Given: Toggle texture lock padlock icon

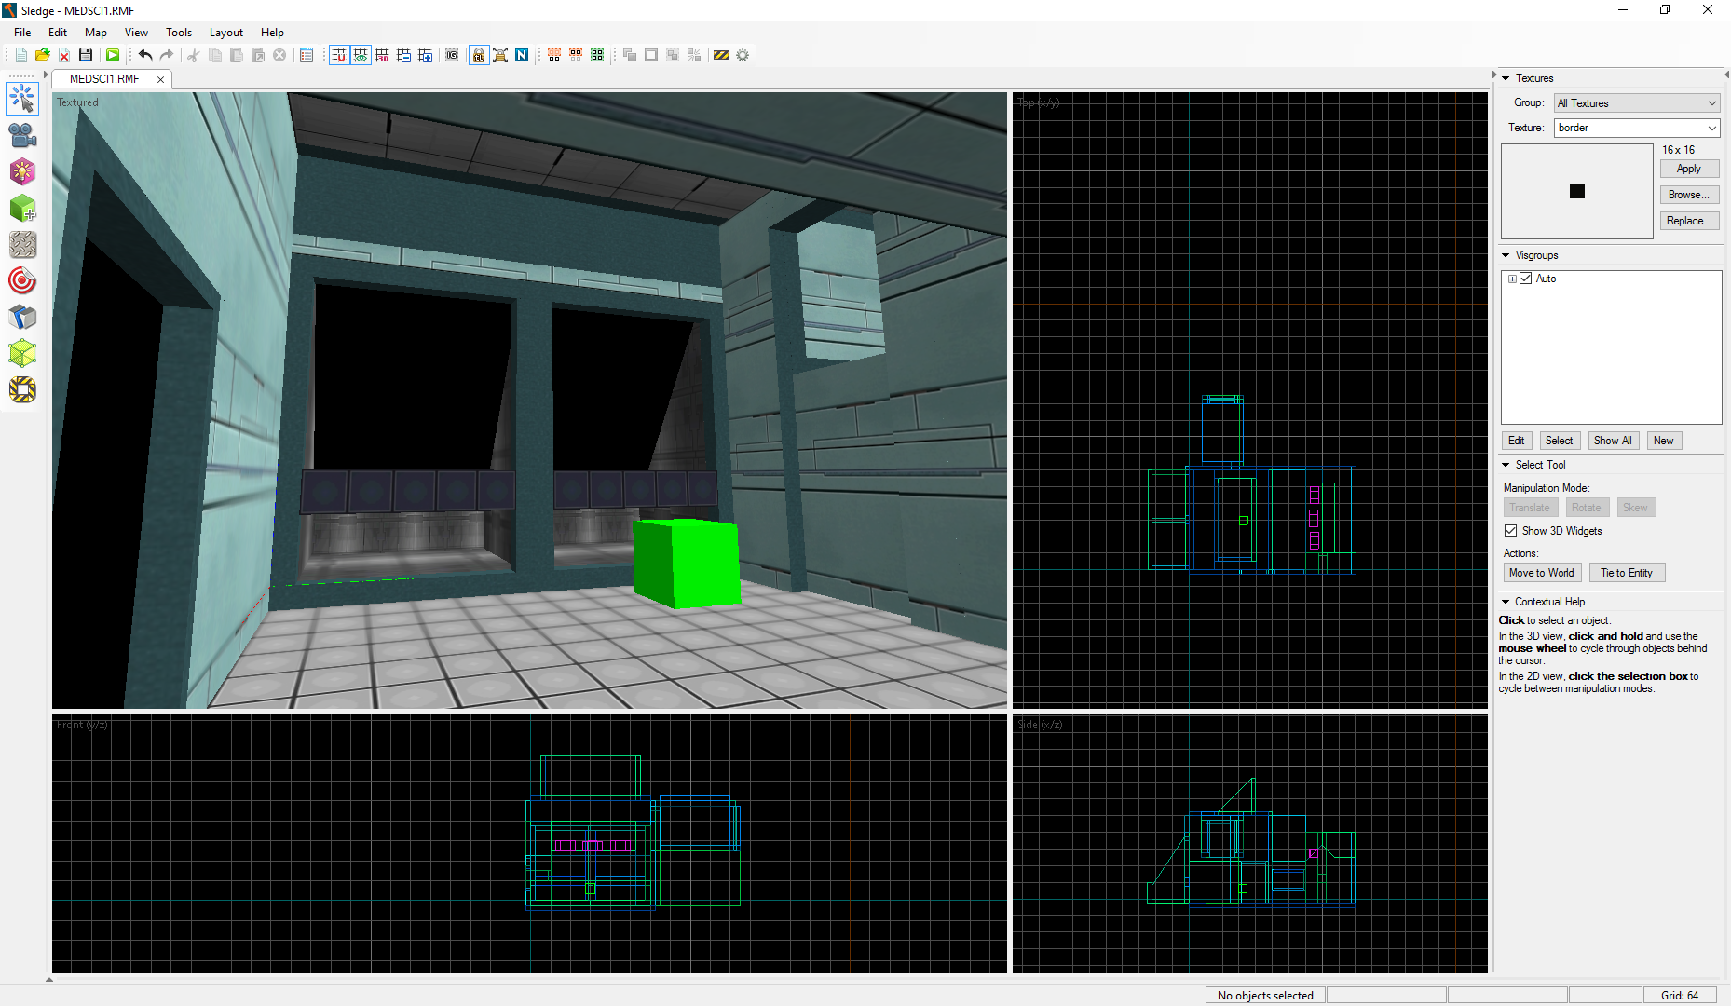Looking at the screenshot, I should pos(479,56).
